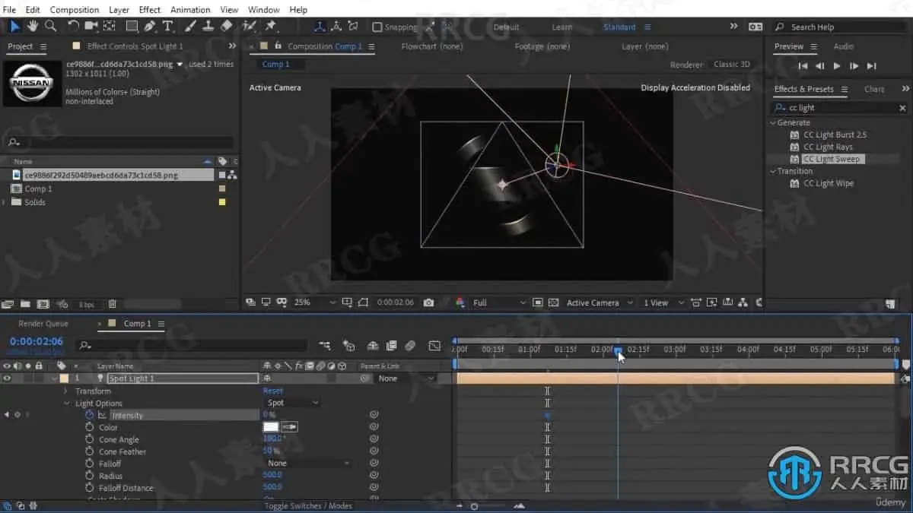The height and width of the screenshot is (513, 913).
Task: Open the Active Camera 3D view dropdown
Action: (599, 302)
